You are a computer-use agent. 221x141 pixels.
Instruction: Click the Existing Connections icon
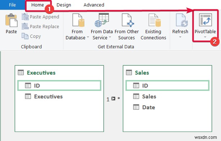click(x=155, y=20)
